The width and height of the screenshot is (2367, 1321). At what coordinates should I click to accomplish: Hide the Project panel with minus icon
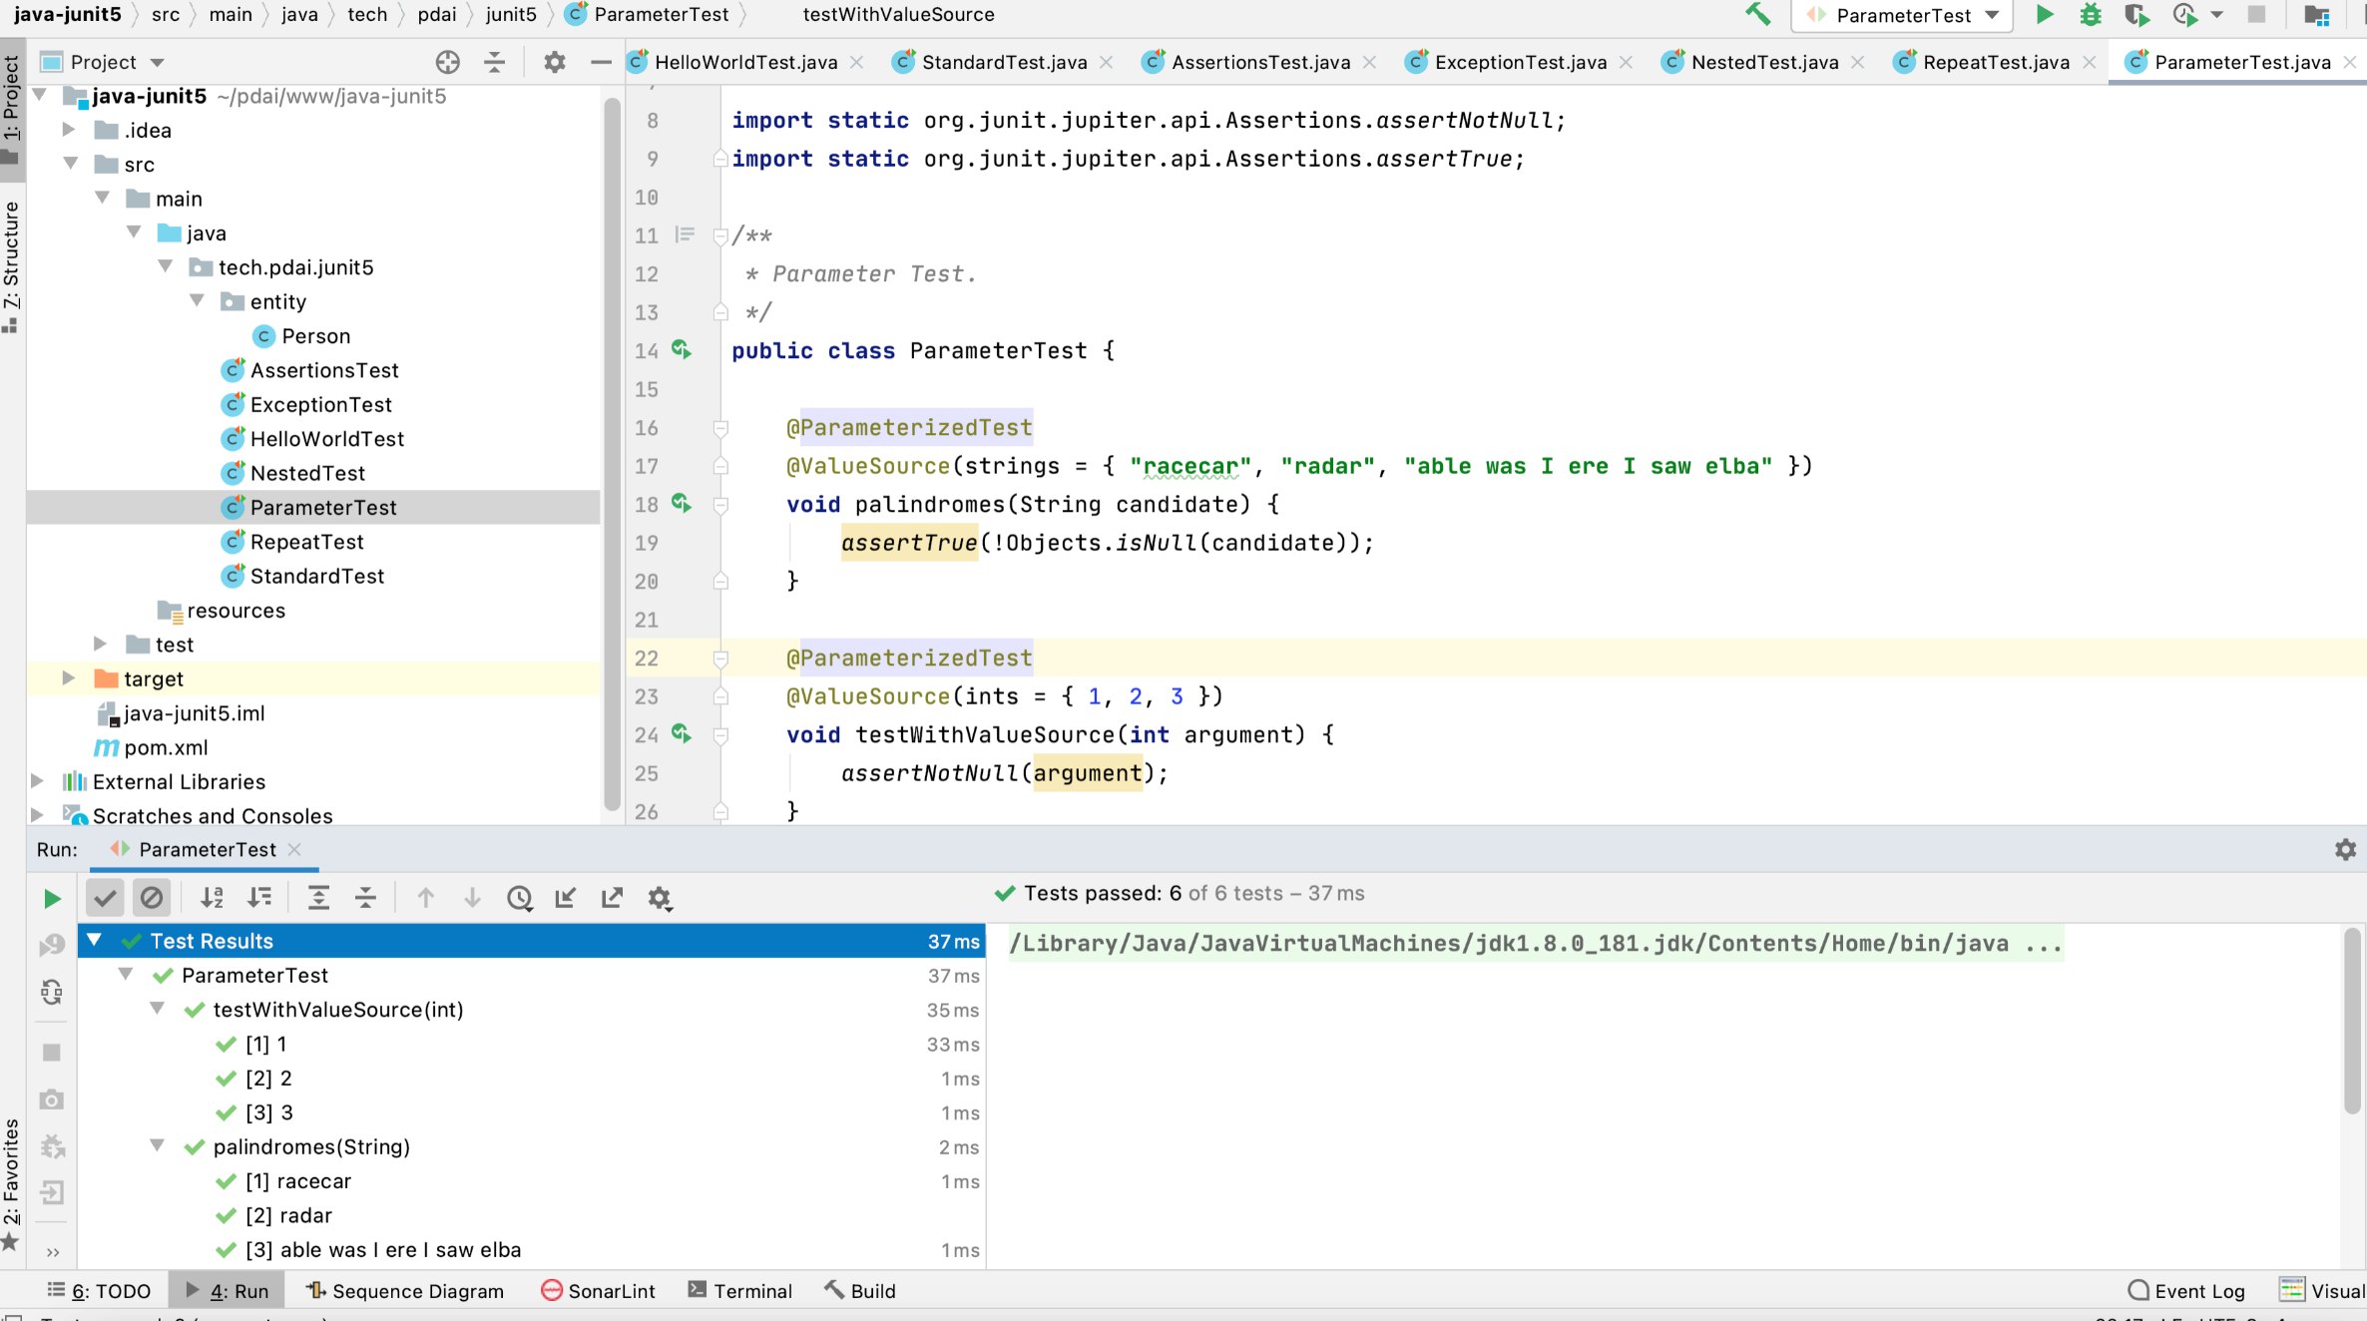(x=601, y=62)
